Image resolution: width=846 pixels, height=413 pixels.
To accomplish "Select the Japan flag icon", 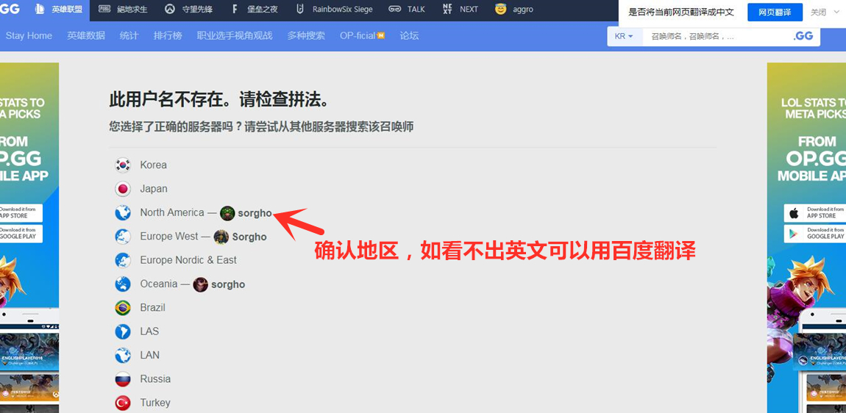I will pyautogui.click(x=123, y=189).
